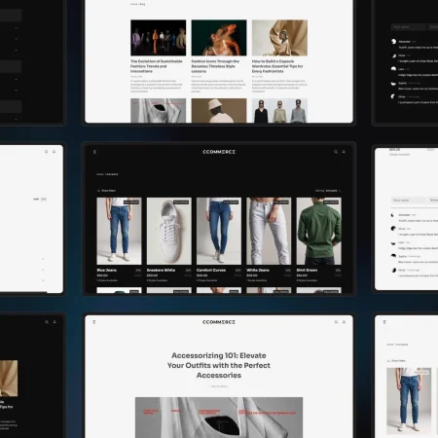Click beige fabric thumbnail on bottom-left dark page
Screen dimensions: 438x438
click(x=9, y=378)
